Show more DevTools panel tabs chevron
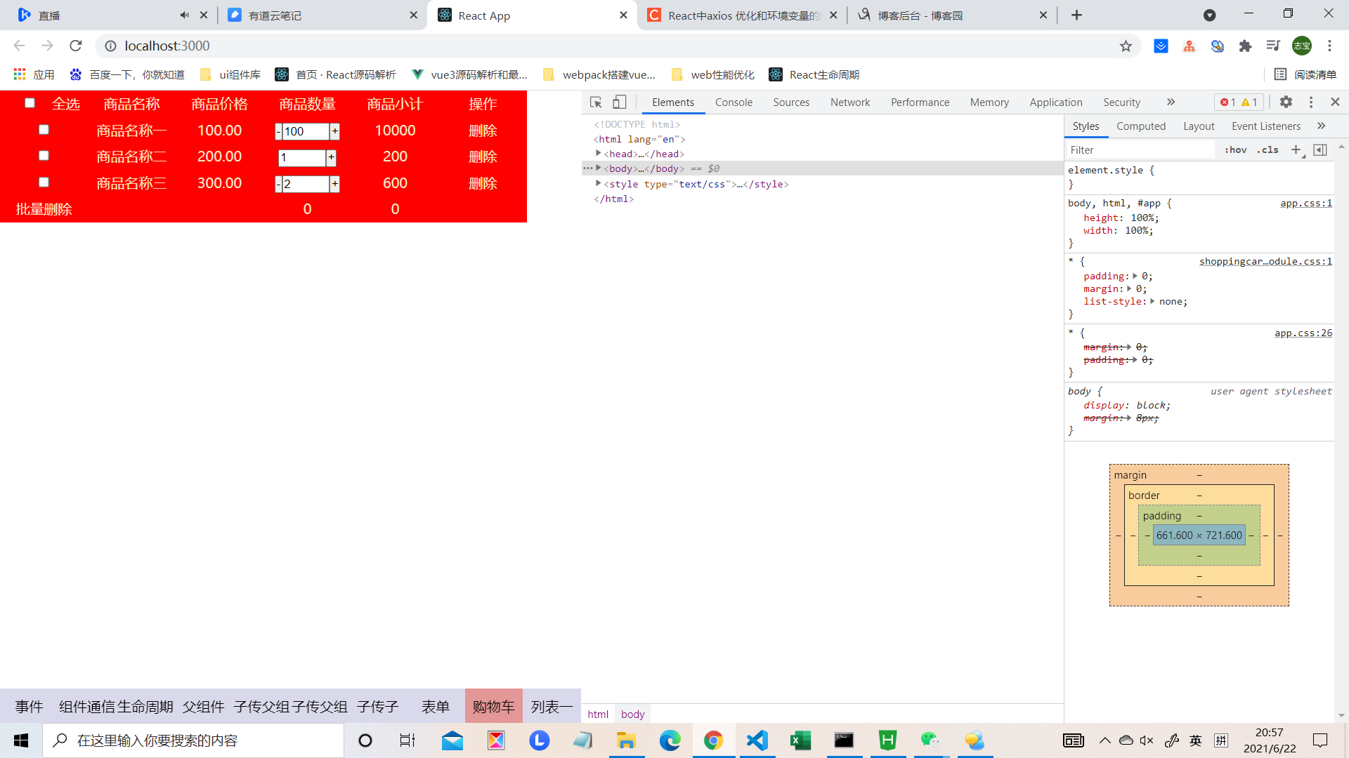Screen dimensions: 1349x758 coord(1171,102)
